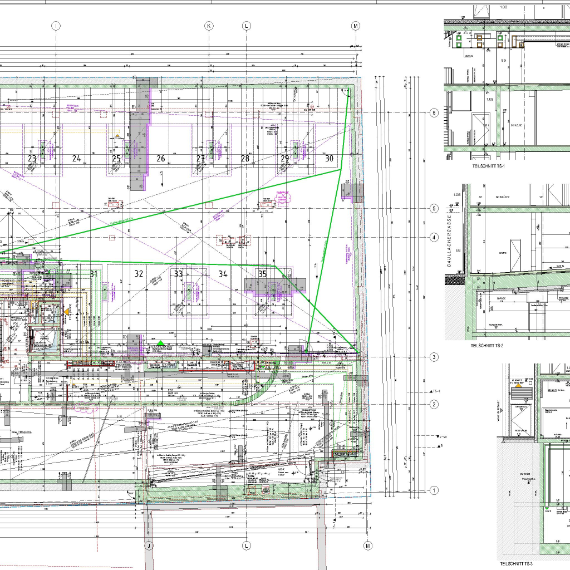Click row axis bubble 5
570x570 pixels.
click(x=434, y=208)
